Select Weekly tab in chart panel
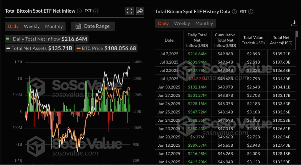 pyautogui.click(x=32, y=26)
